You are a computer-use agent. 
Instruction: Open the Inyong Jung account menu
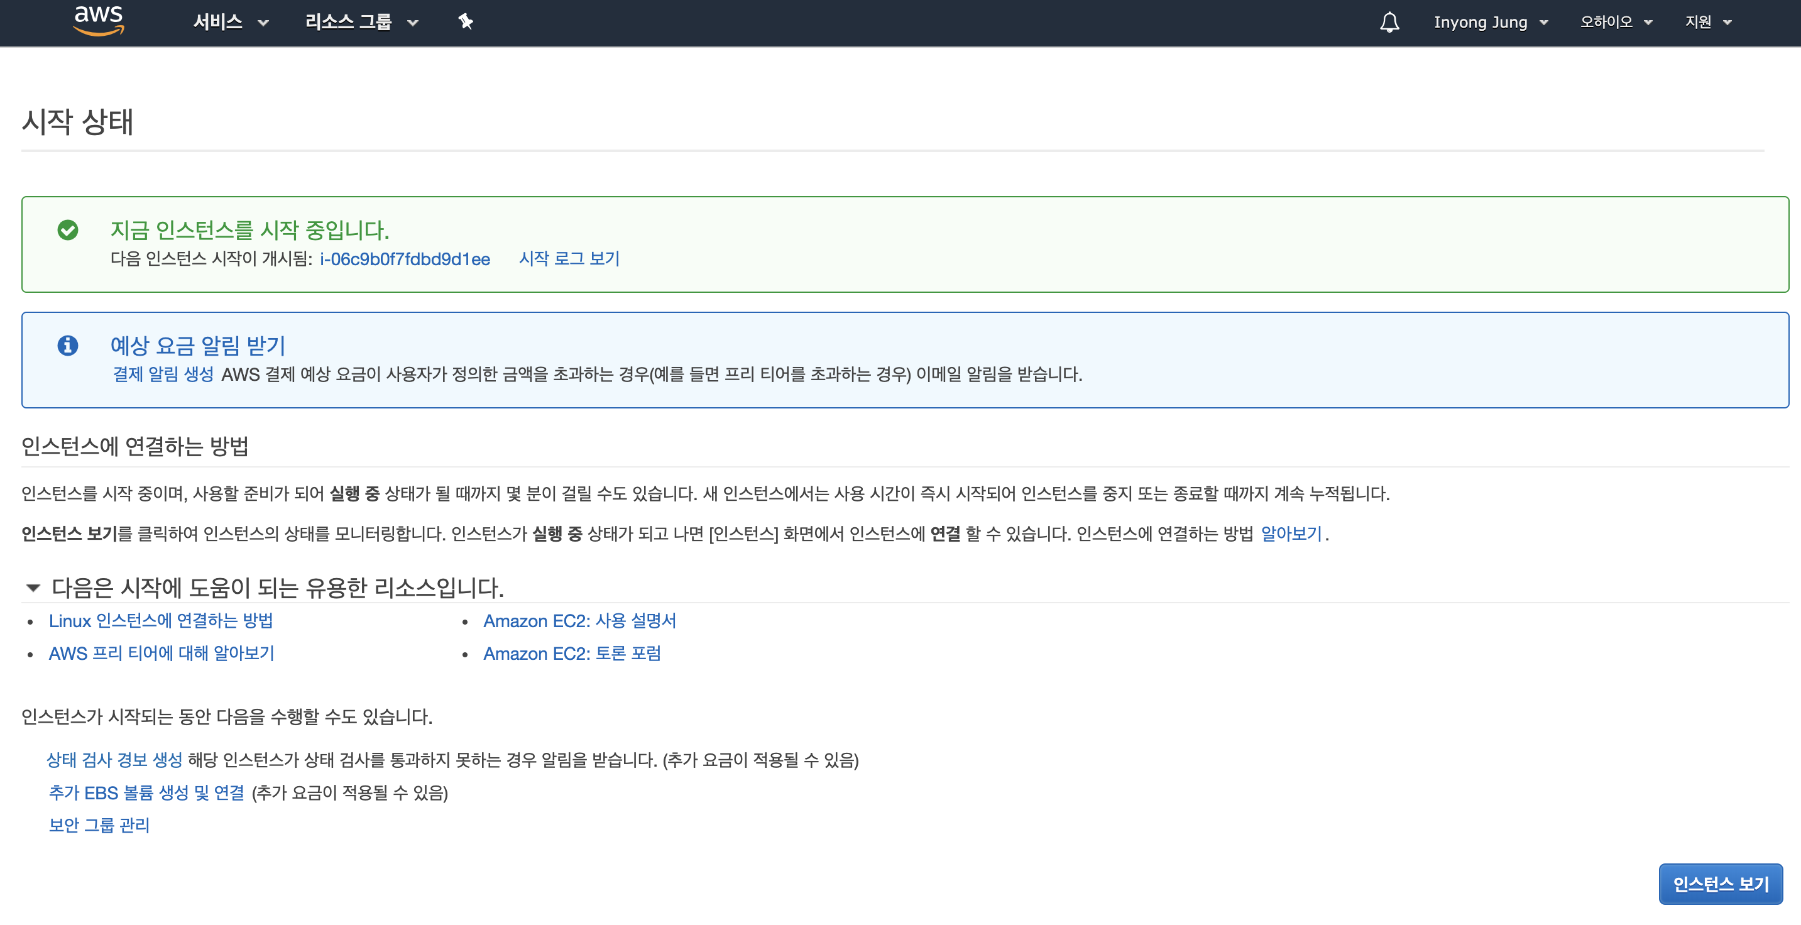[1490, 23]
